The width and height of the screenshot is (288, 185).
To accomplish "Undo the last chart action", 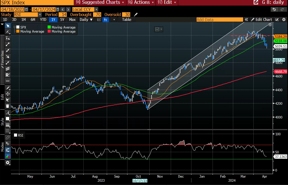I will click(274, 9).
